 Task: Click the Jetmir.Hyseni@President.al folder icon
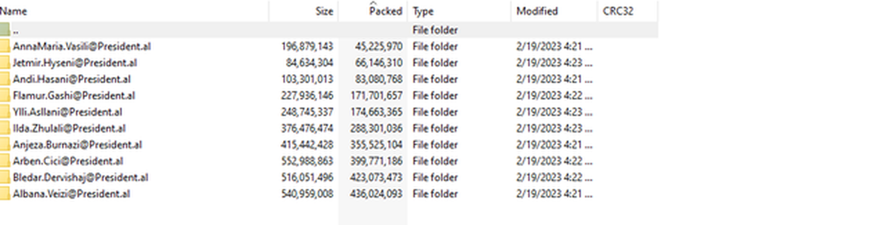pos(5,63)
